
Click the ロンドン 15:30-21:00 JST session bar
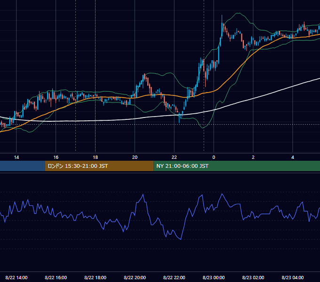tap(99, 166)
